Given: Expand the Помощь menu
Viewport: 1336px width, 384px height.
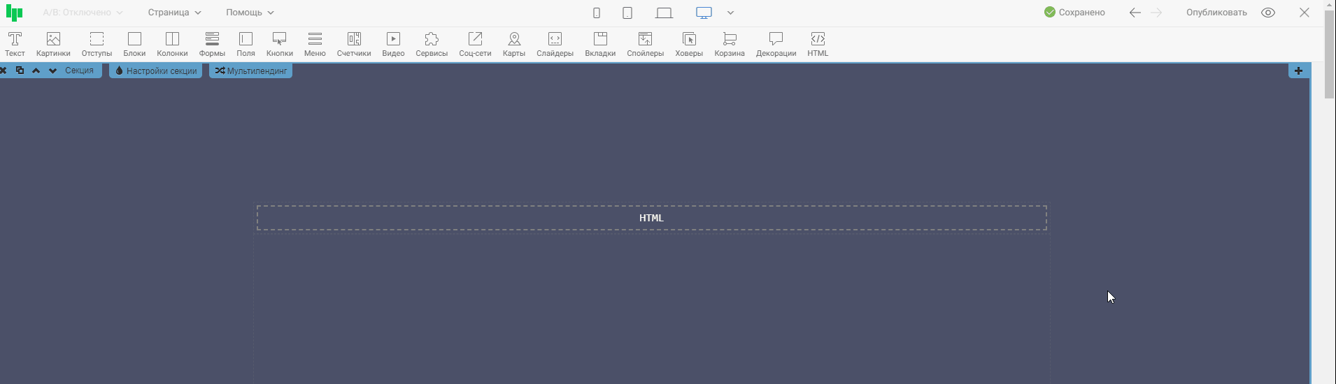Looking at the screenshot, I should click(x=250, y=13).
